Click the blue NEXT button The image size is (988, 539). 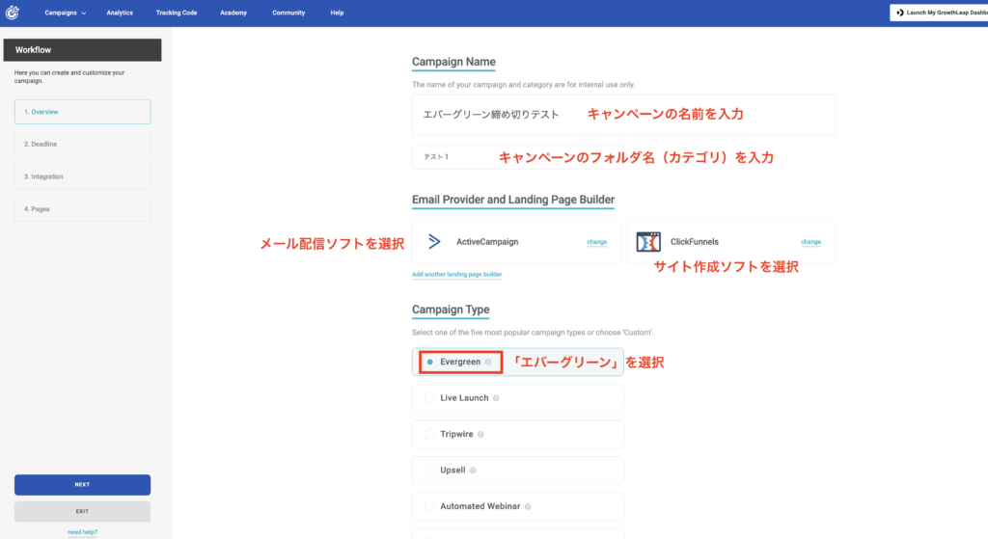(x=83, y=485)
